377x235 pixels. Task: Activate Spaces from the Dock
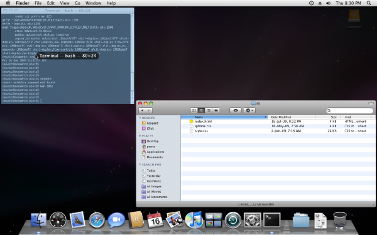point(214,220)
